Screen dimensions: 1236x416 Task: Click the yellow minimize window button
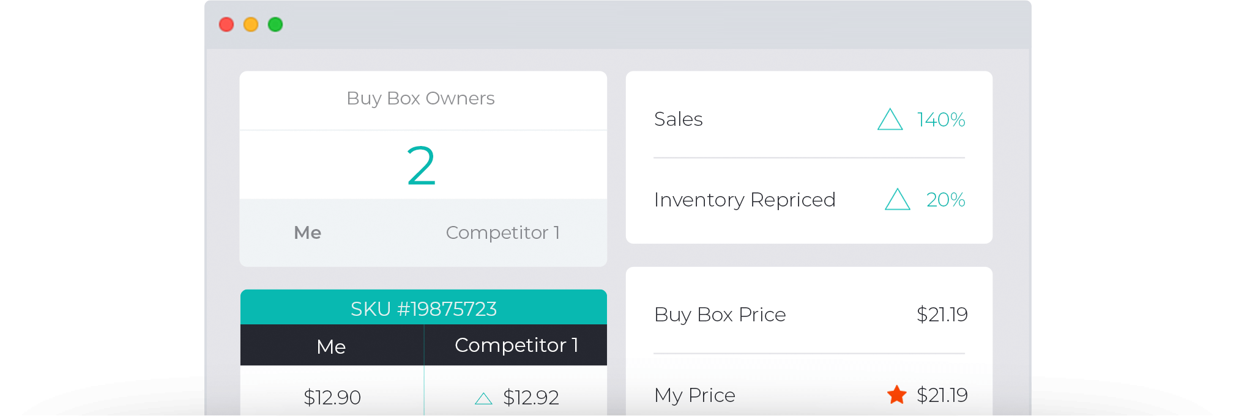[251, 24]
